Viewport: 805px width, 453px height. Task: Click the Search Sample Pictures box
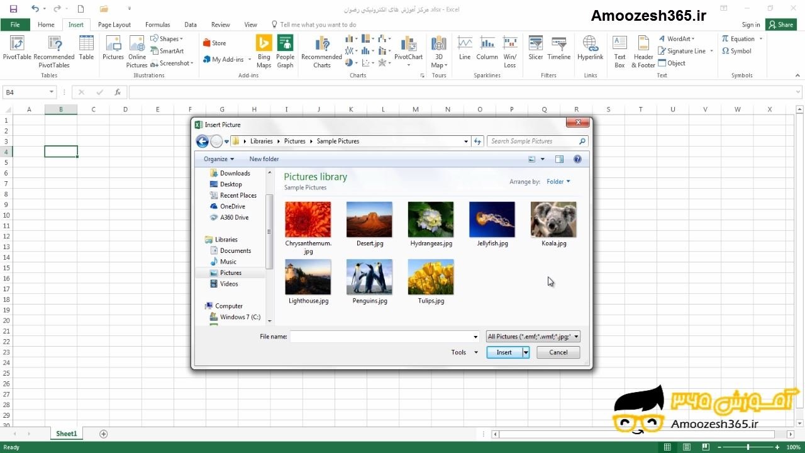(x=538, y=142)
